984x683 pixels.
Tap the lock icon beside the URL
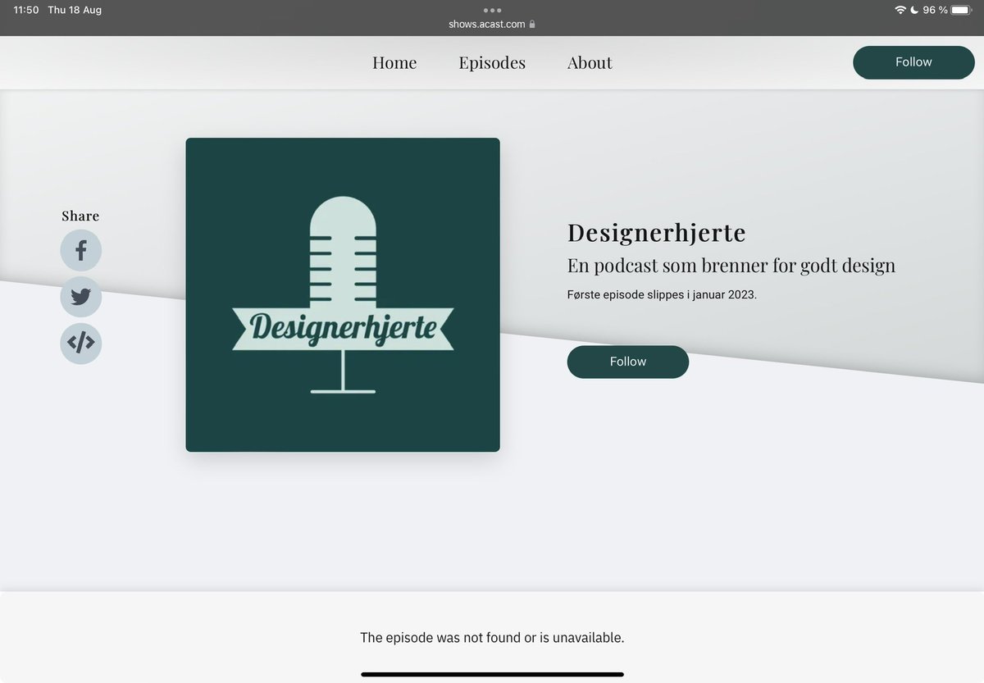pyautogui.click(x=532, y=24)
